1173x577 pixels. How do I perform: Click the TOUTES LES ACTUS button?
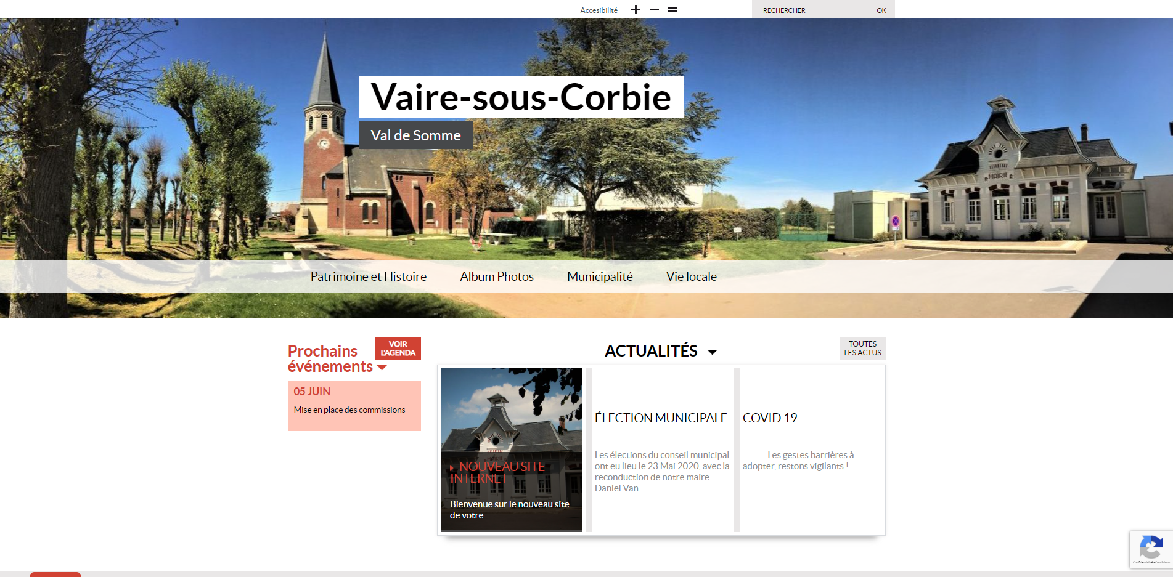pos(862,348)
